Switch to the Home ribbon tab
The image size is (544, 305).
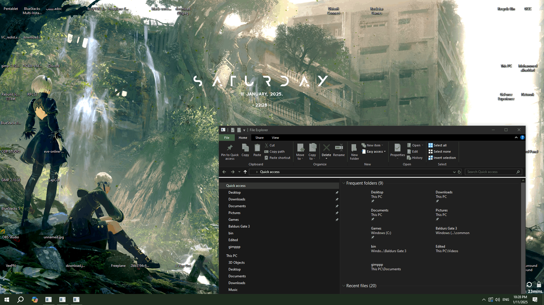[x=243, y=138]
